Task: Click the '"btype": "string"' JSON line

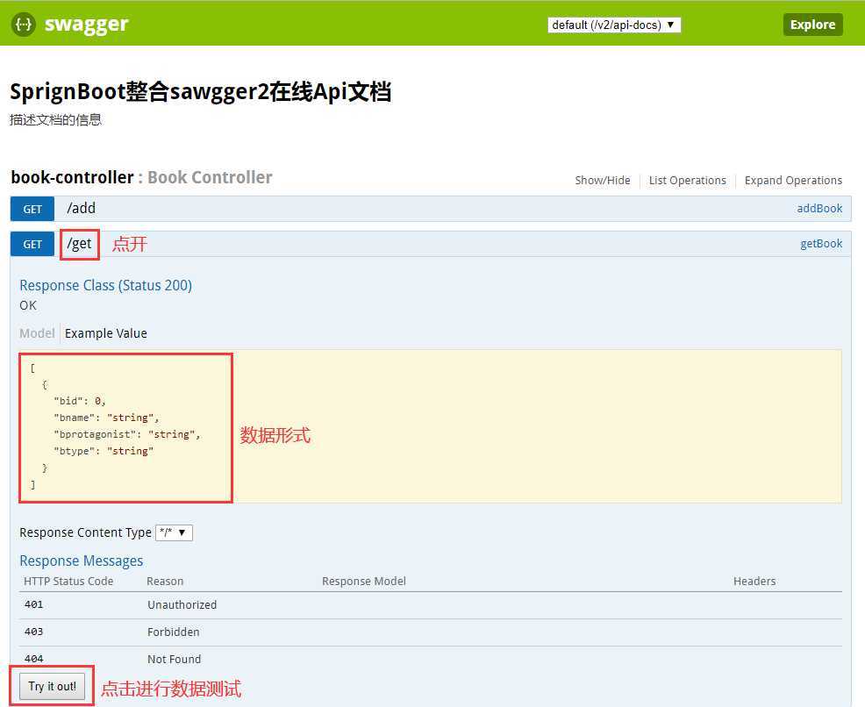Action: pyautogui.click(x=104, y=451)
